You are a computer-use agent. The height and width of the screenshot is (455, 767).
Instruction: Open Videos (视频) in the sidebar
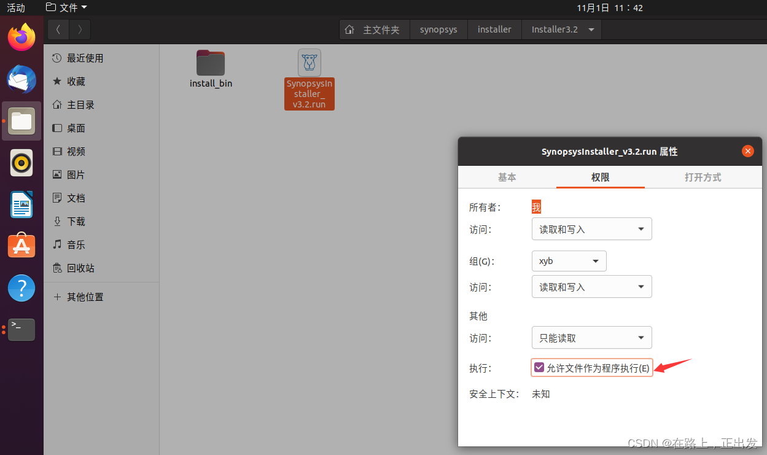pyautogui.click(x=101, y=152)
